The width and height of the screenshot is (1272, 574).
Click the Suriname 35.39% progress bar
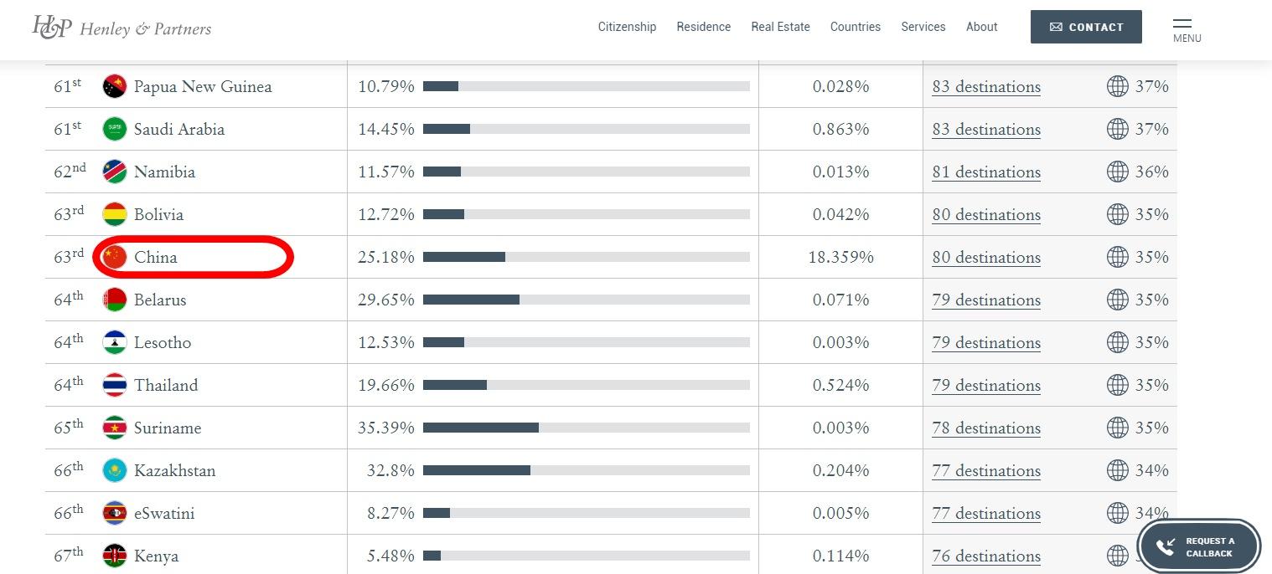click(x=586, y=428)
